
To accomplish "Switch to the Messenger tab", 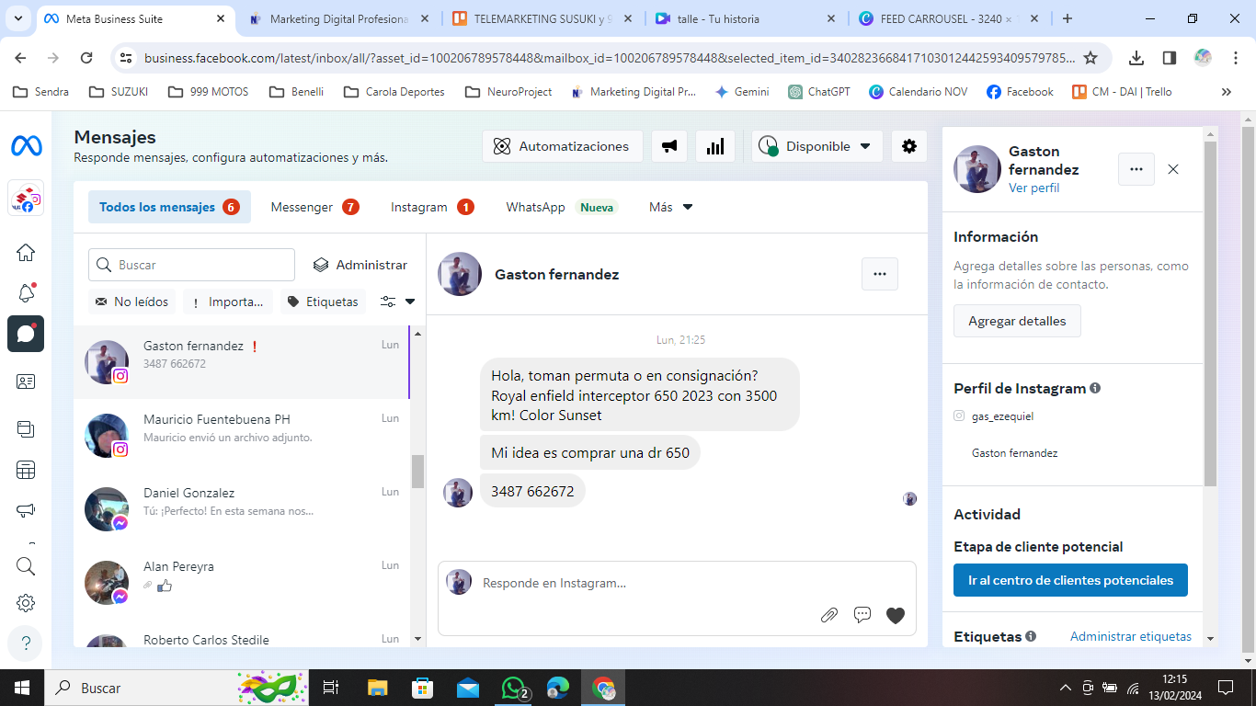I will pyautogui.click(x=314, y=207).
